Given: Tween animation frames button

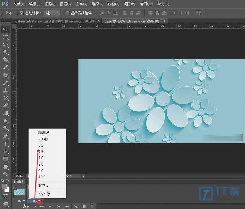Looking at the screenshot, I should tap(76, 206).
